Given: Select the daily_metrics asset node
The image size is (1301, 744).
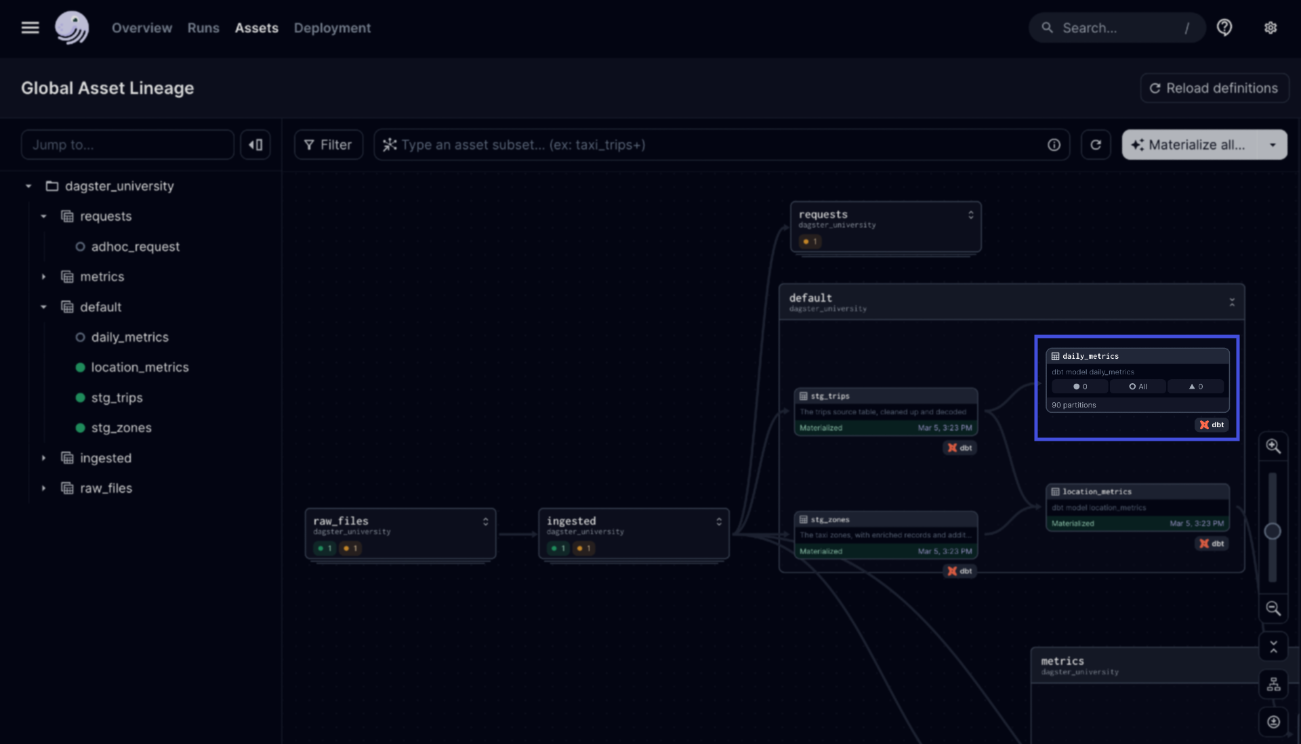Looking at the screenshot, I should [1137, 380].
